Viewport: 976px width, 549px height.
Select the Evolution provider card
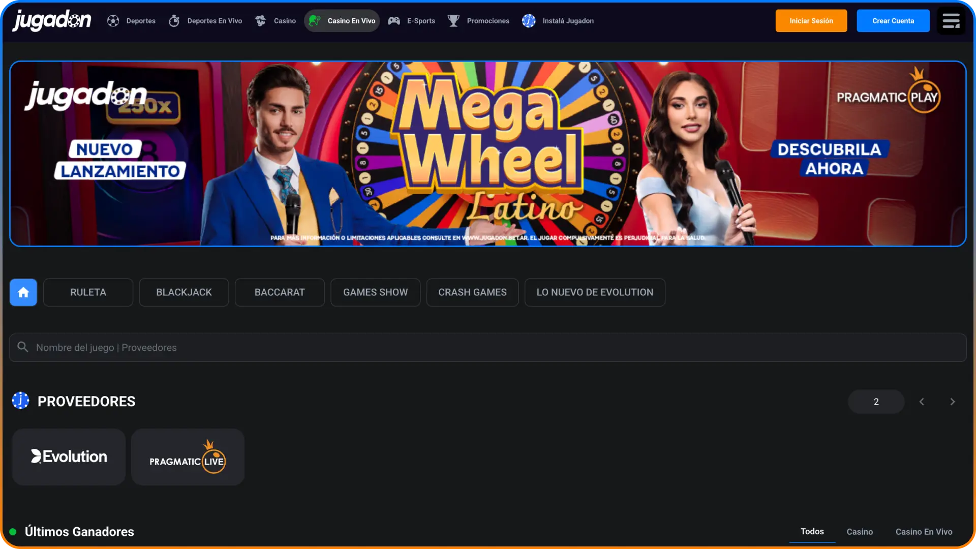[x=69, y=457]
